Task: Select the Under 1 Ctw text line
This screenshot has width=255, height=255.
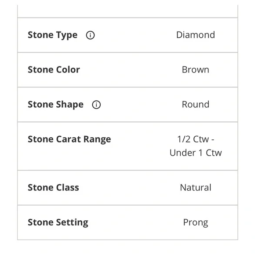Action: 196,153
